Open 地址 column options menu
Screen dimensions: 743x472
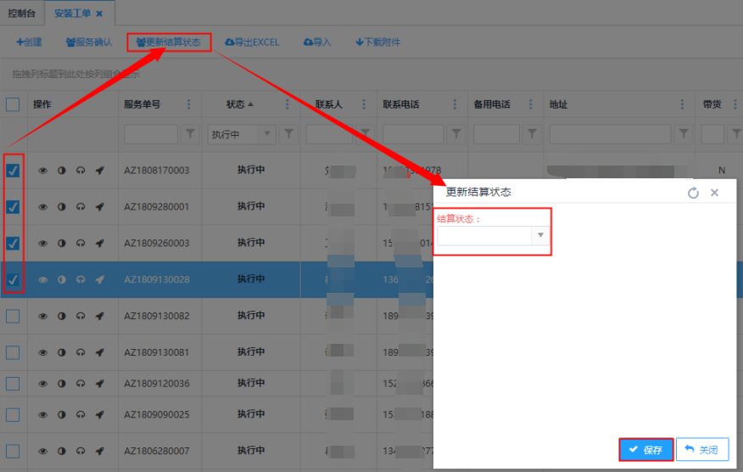point(683,105)
